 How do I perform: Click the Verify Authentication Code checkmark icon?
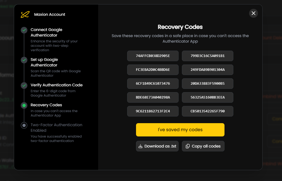click(24, 85)
